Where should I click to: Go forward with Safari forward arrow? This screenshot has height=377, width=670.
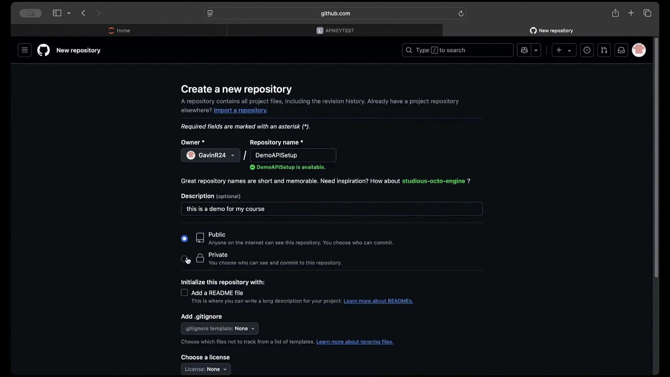(x=98, y=13)
